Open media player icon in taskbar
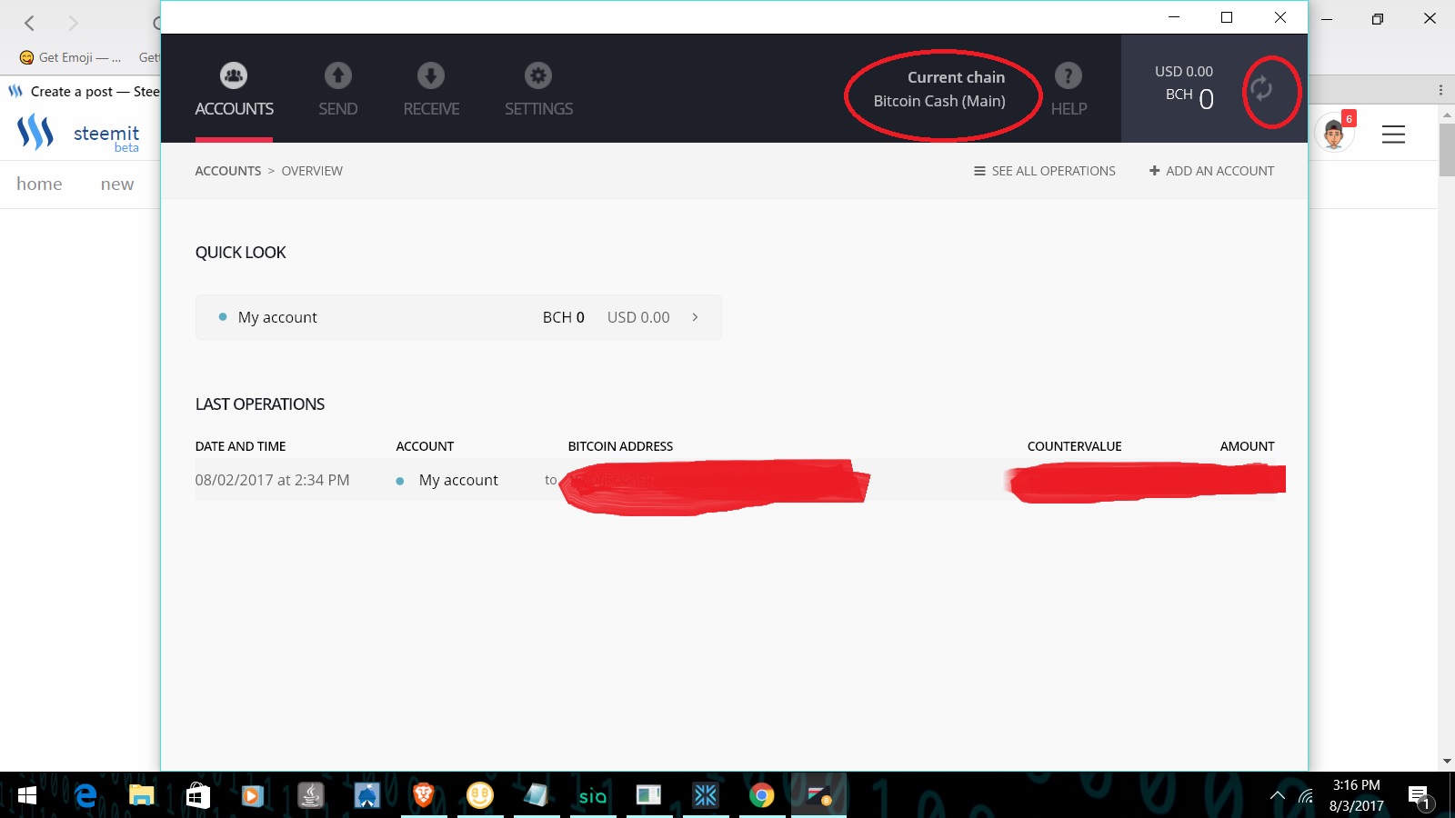This screenshot has height=818, width=1455. point(253,796)
